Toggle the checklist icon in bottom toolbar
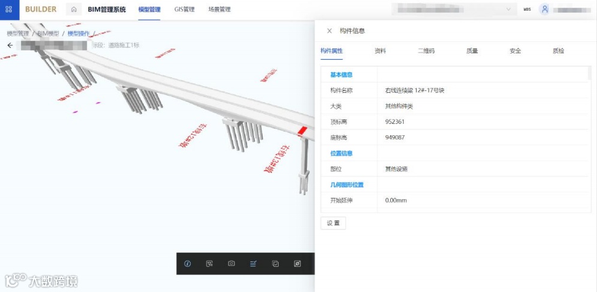Image resolution: width=597 pixels, height=292 pixels. 253,263
